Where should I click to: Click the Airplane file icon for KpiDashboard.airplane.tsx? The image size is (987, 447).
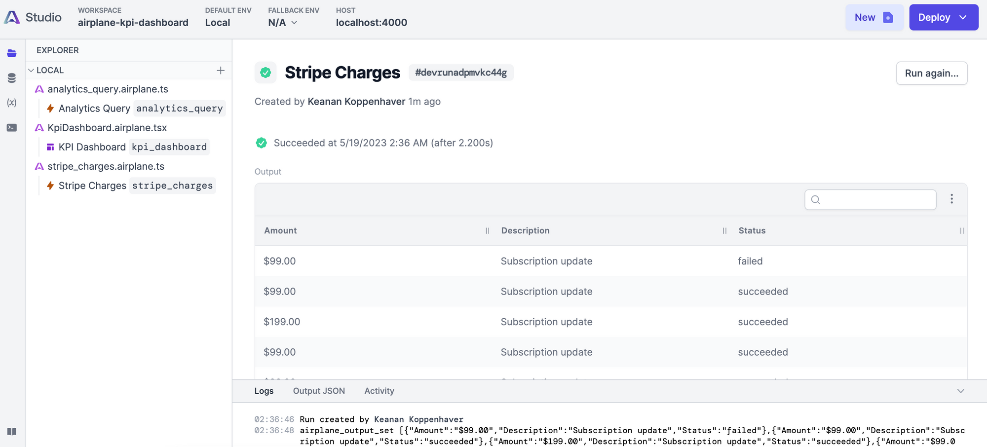click(x=39, y=128)
